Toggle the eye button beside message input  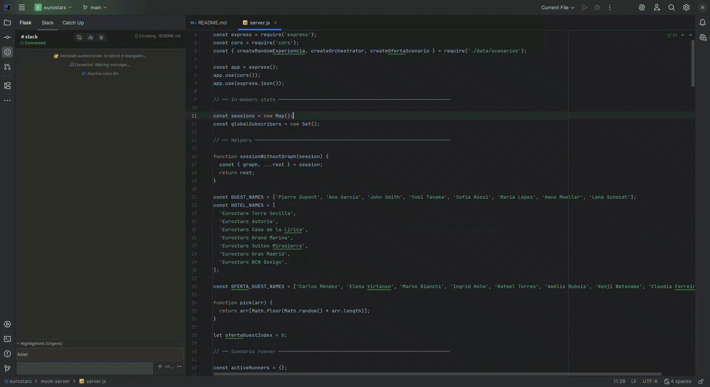coord(169,366)
